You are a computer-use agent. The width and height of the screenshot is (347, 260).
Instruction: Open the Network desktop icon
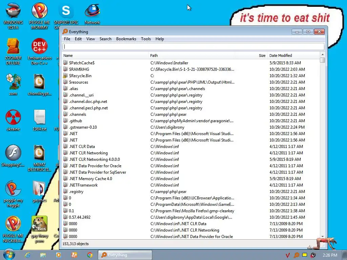[x=92, y=14]
